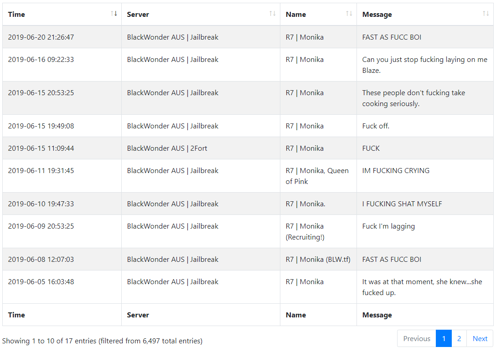The width and height of the screenshot is (496, 352).
Task: Click the 'R7 | Monika (BLW.tf)' name cell
Action: click(319, 259)
